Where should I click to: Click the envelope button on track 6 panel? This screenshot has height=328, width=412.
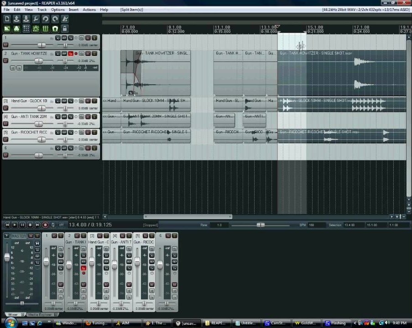64,148
